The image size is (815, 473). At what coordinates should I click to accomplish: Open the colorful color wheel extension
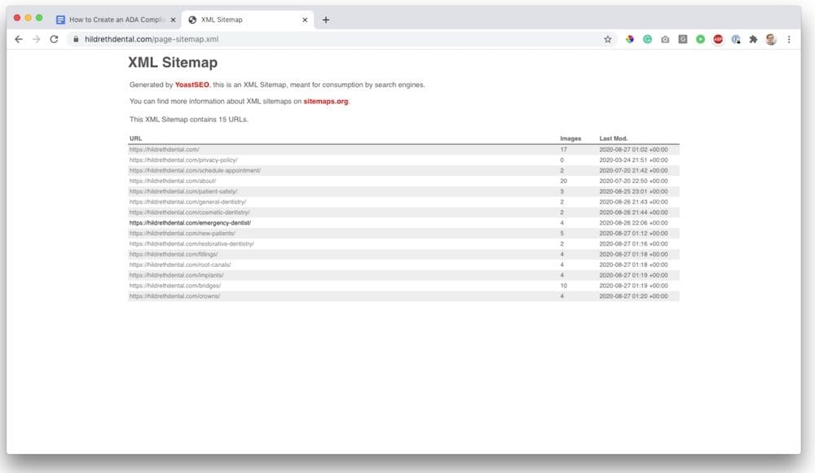click(630, 39)
